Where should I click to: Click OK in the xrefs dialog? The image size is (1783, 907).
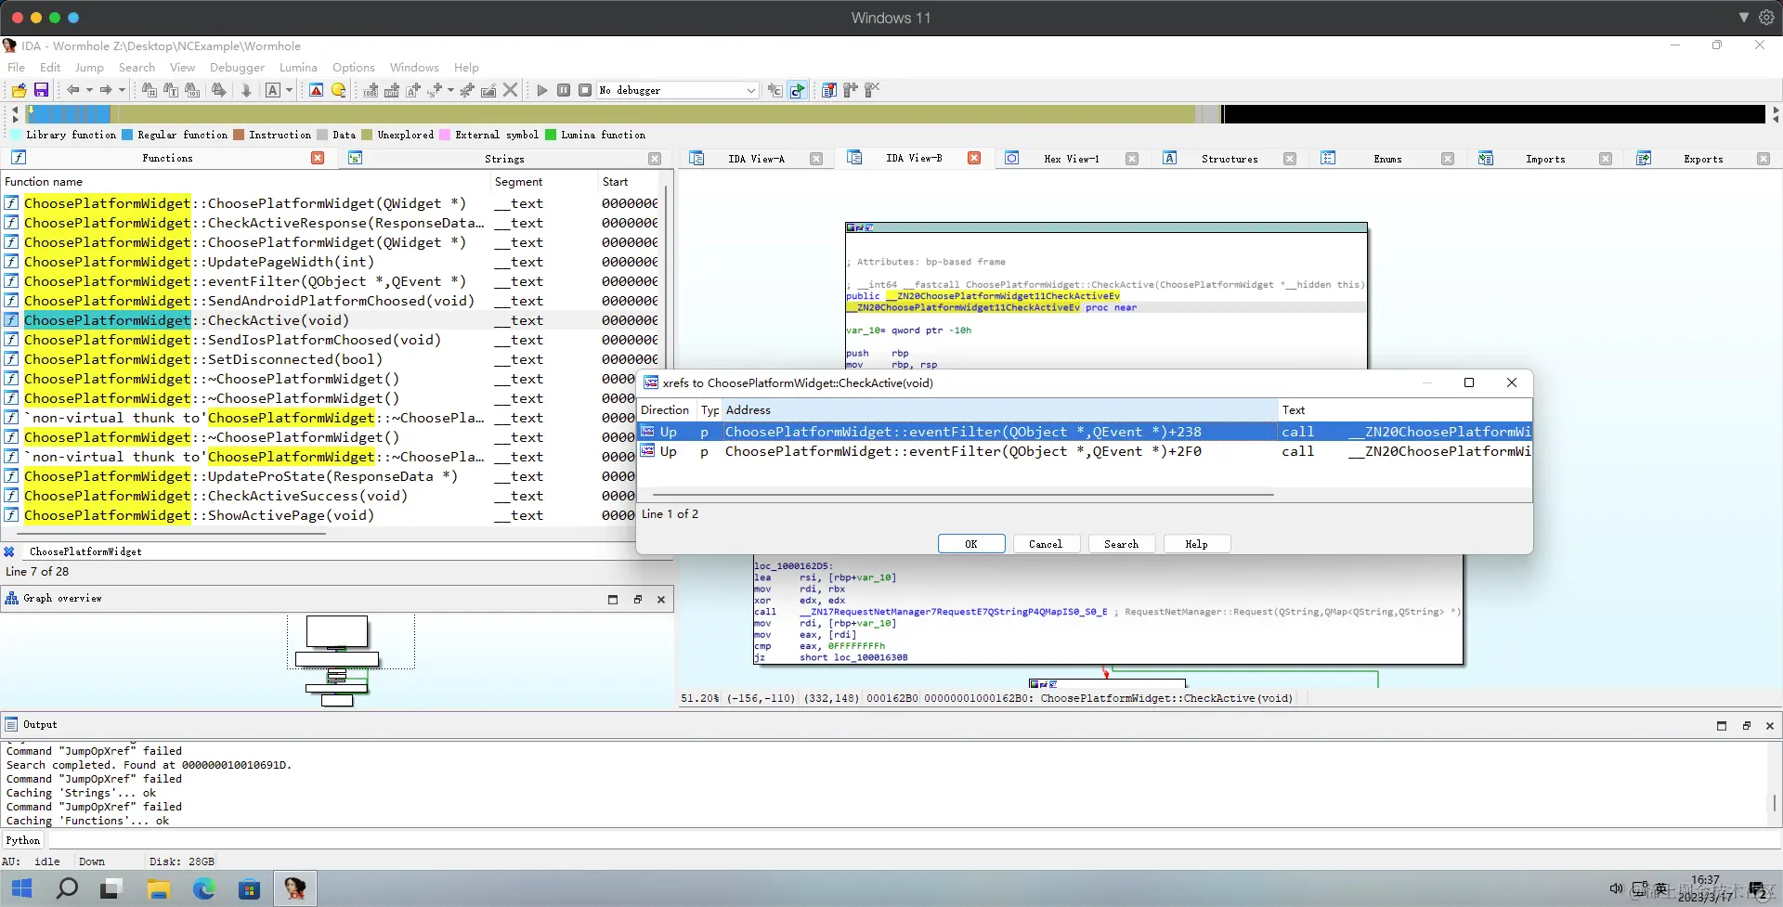click(x=971, y=544)
